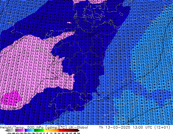This screenshot has width=173, height=134.
Task: Click the 'Th' weekday abbreviation
Action: 101,127
